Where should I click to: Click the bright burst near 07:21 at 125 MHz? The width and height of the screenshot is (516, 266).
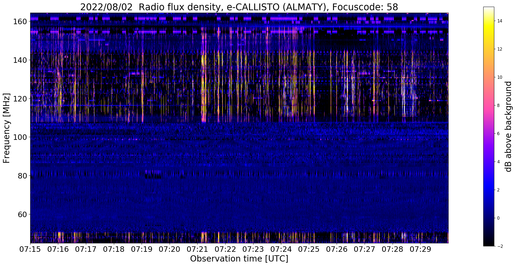[204, 89]
